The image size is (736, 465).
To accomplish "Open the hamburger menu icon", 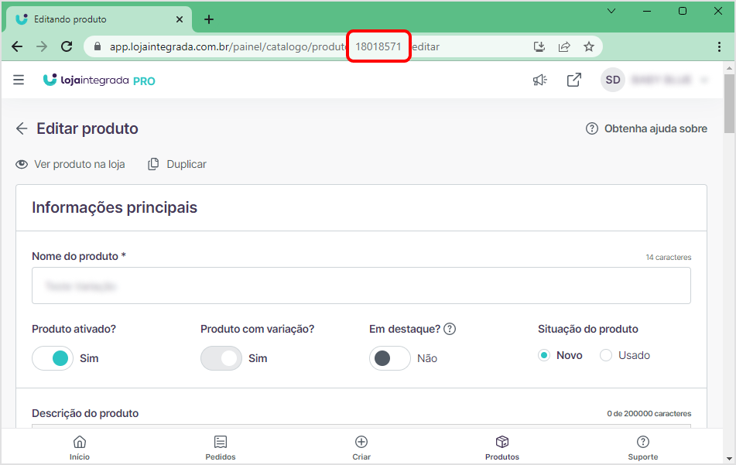I will coord(19,80).
